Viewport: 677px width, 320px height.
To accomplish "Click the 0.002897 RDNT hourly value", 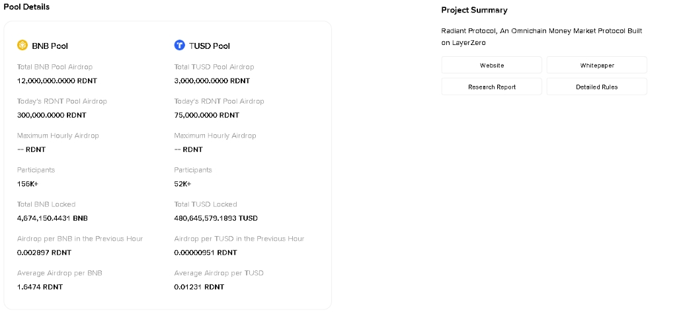I will [x=44, y=253].
